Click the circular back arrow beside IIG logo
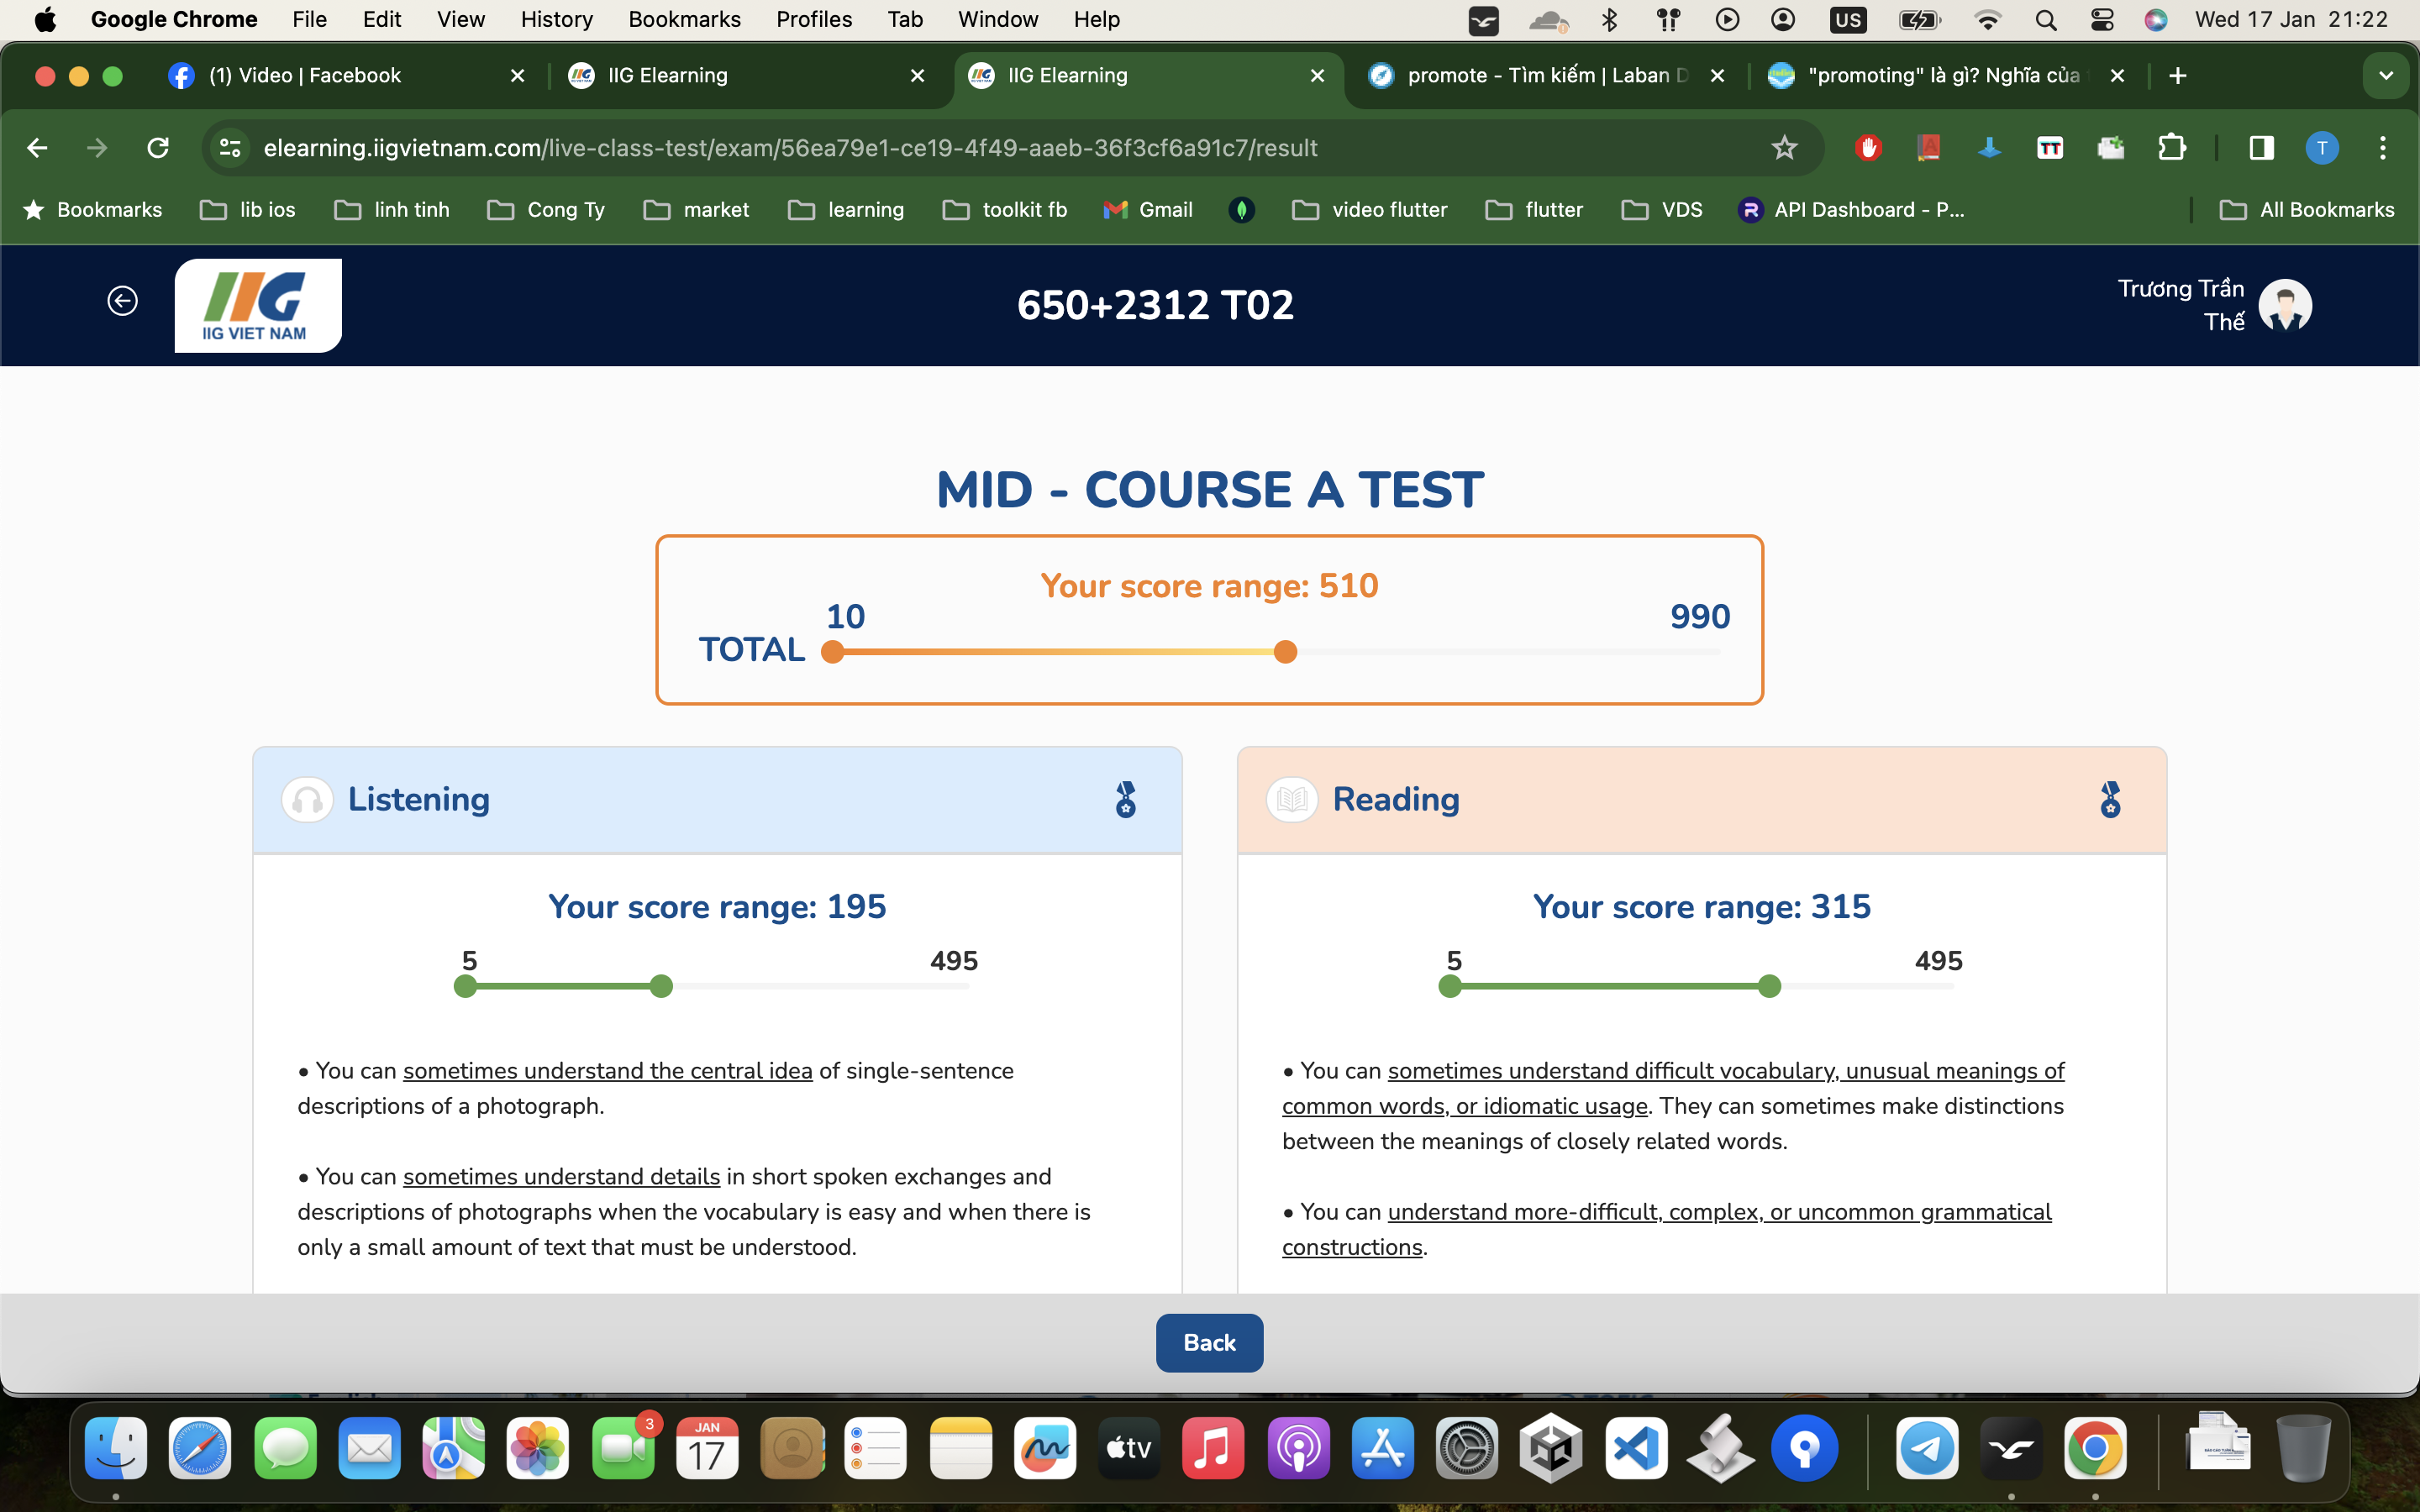2420x1512 pixels. pos(122,301)
